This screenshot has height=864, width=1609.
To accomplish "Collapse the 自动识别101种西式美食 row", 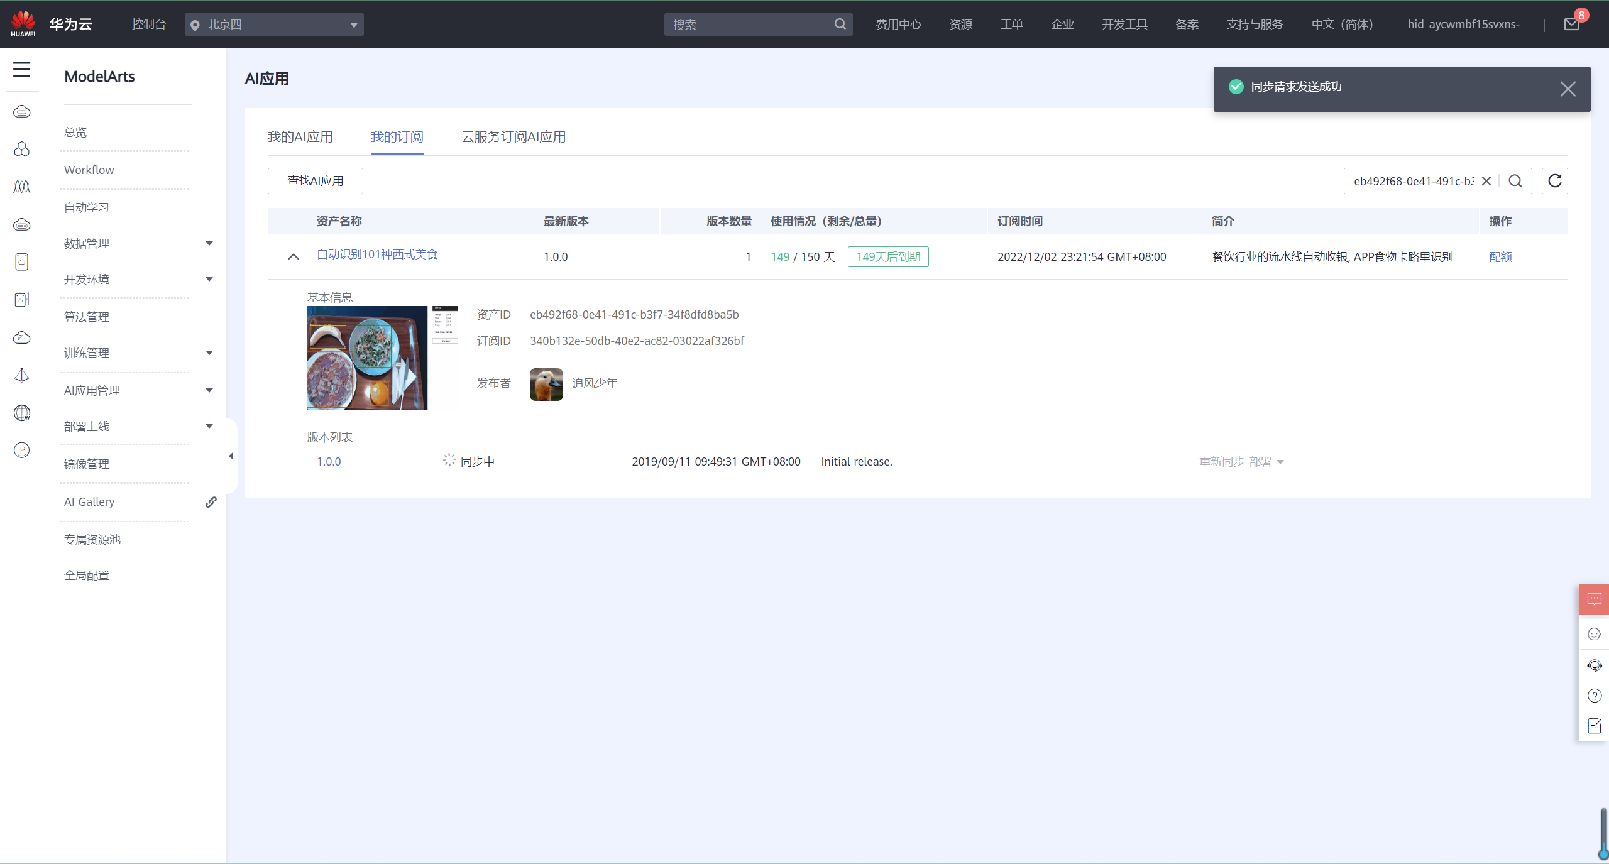I will pos(293,256).
